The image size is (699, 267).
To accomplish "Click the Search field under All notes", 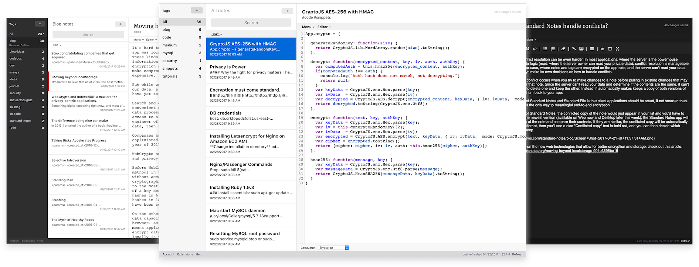I will coord(251,23).
